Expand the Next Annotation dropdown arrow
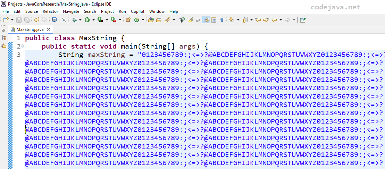Image resolution: width=385 pixels, height=169 pixels. point(238,20)
